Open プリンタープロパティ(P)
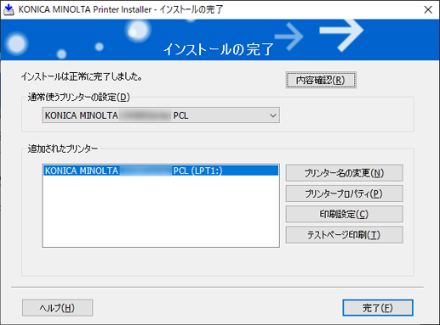The image size is (440, 325). point(344,193)
